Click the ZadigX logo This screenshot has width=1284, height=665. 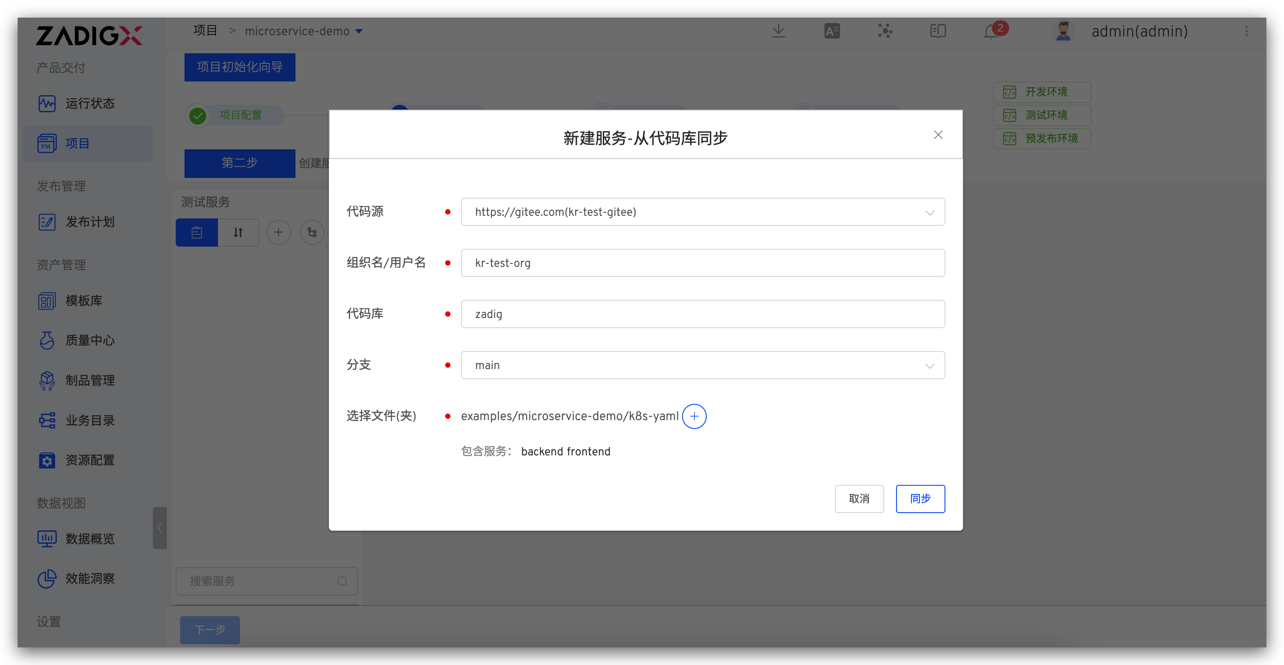click(x=89, y=35)
